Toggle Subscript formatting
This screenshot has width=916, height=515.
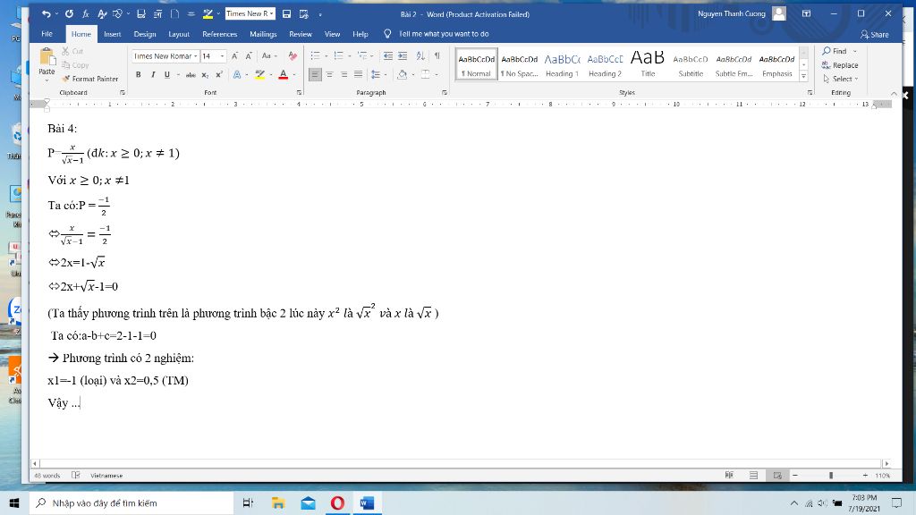coord(205,75)
